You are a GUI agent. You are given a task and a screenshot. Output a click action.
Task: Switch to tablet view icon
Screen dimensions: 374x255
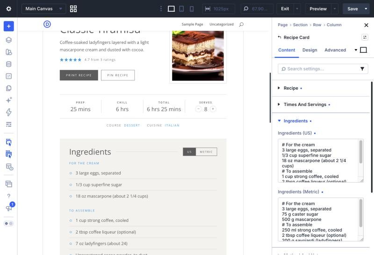point(181,9)
